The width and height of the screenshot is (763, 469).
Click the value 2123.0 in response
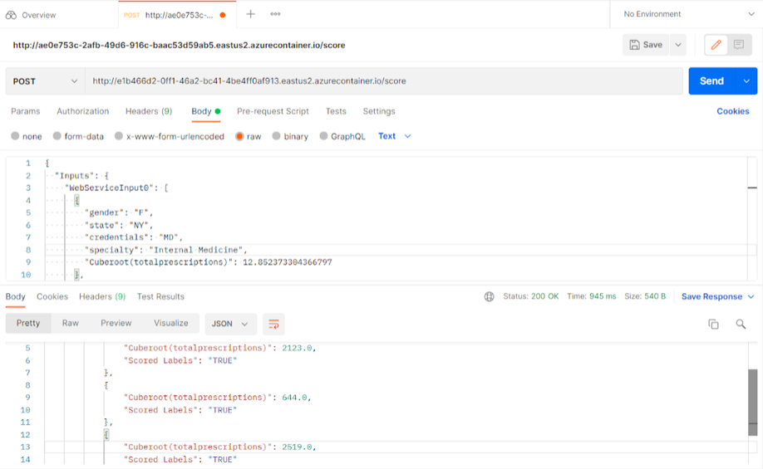click(297, 348)
